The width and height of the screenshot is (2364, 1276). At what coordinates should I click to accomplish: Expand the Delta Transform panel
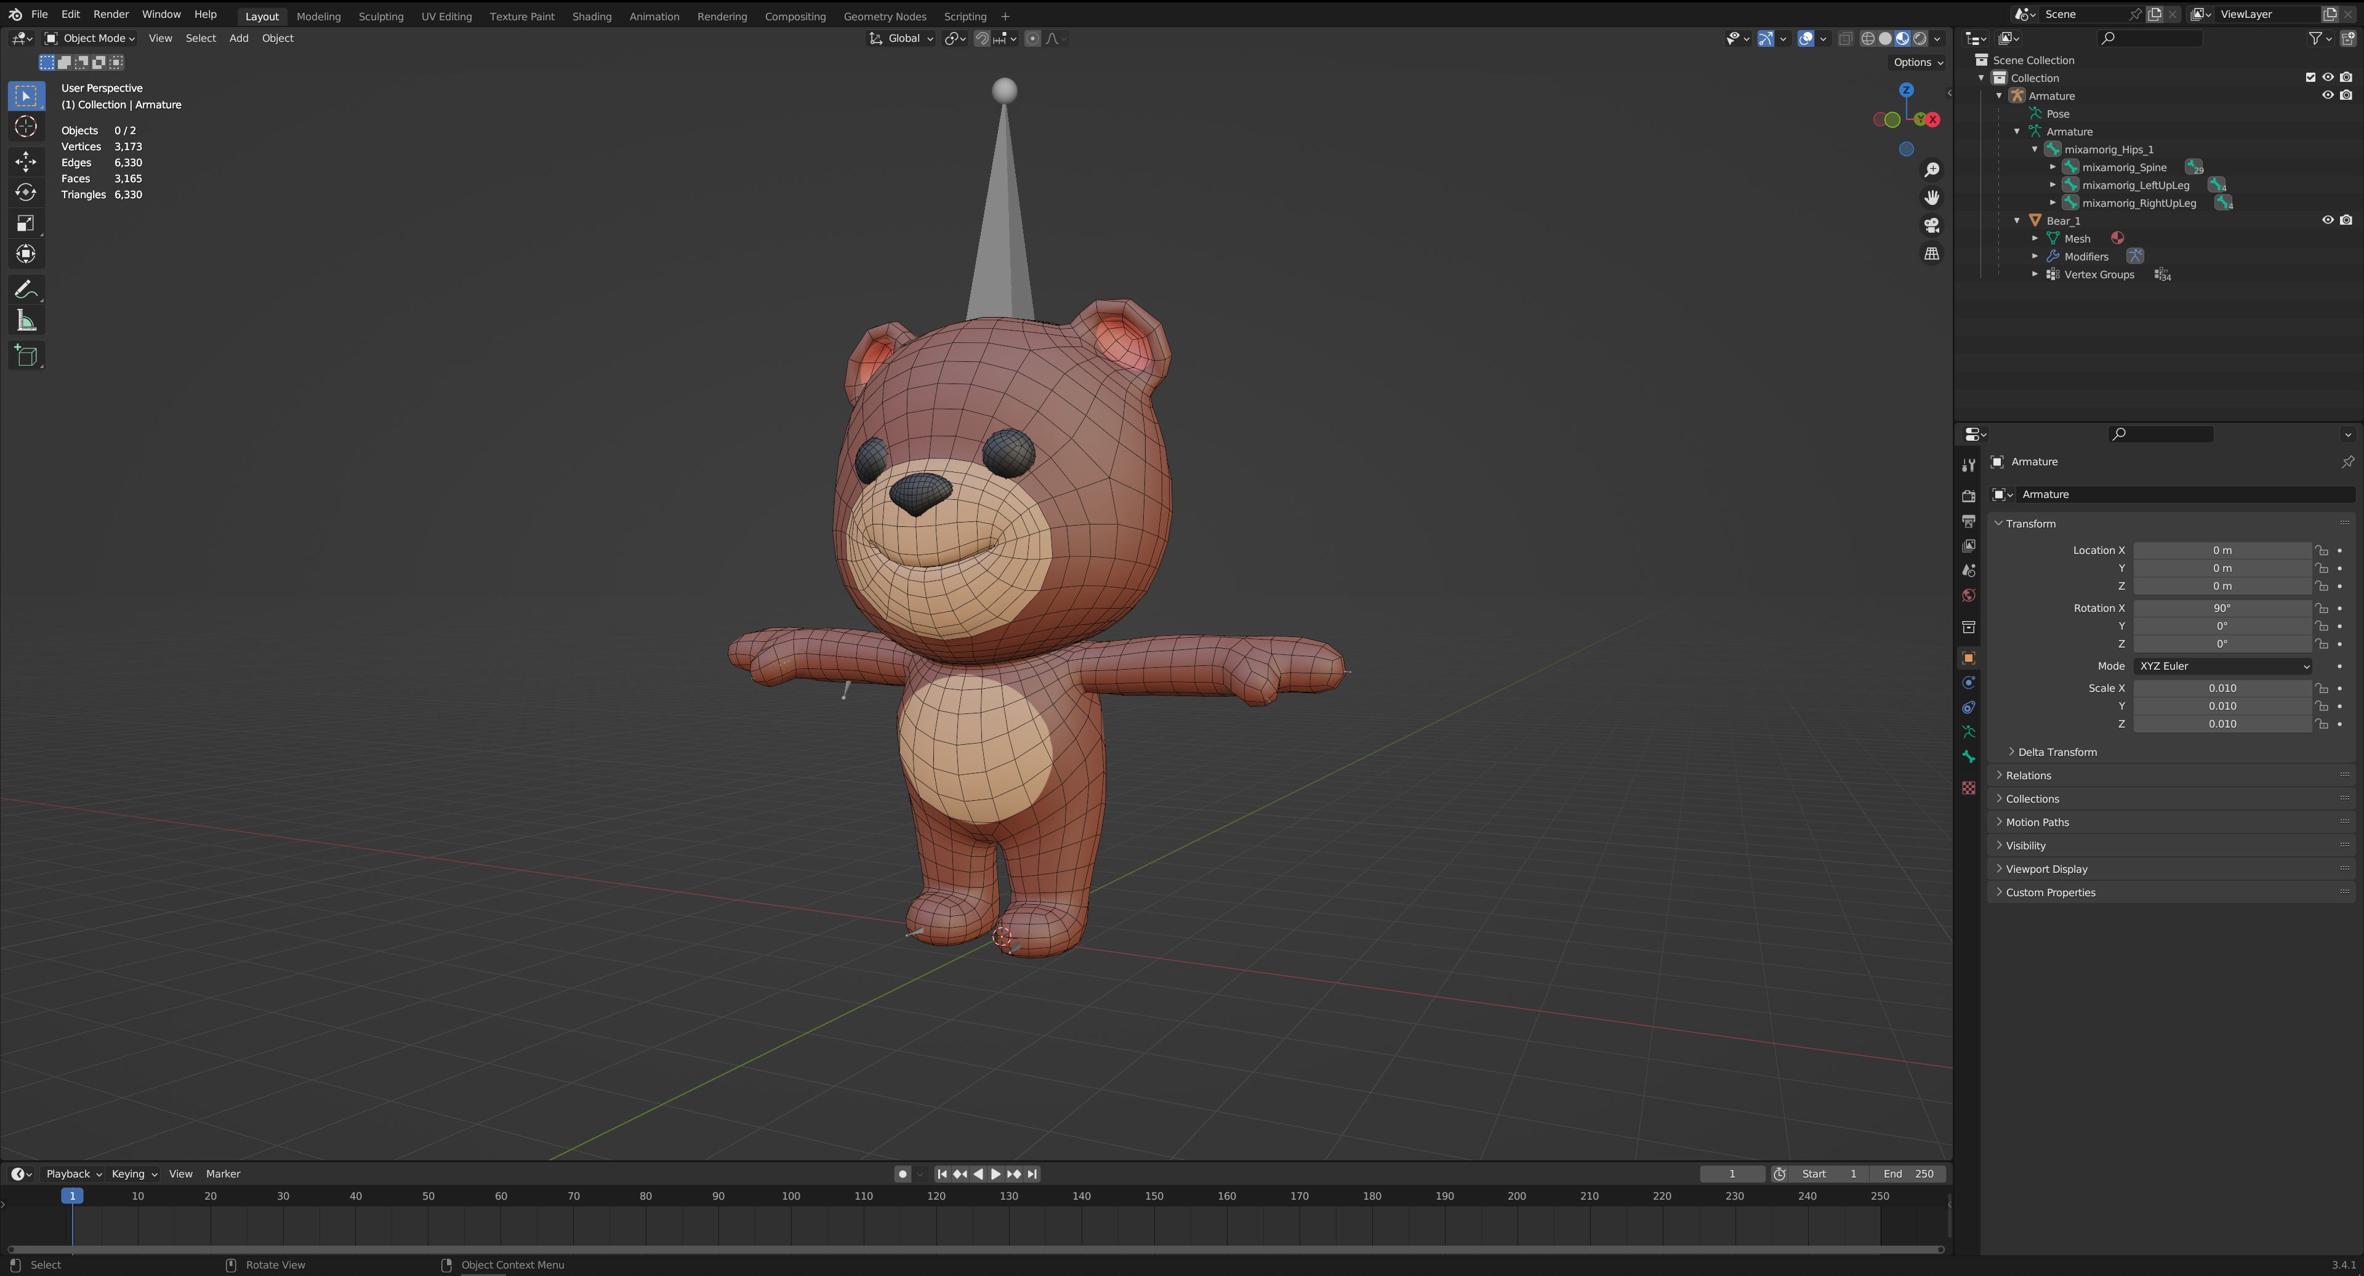click(x=2057, y=752)
